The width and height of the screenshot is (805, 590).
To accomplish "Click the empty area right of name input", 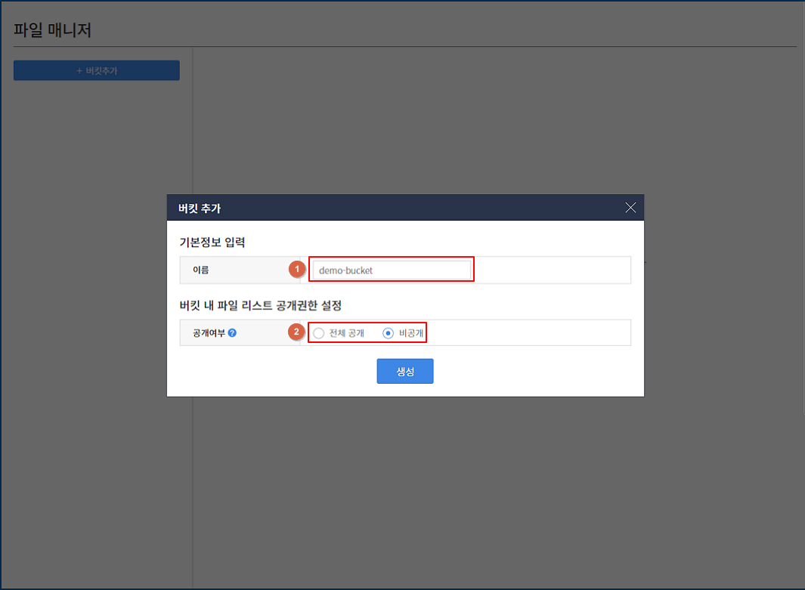I will pyautogui.click(x=552, y=270).
